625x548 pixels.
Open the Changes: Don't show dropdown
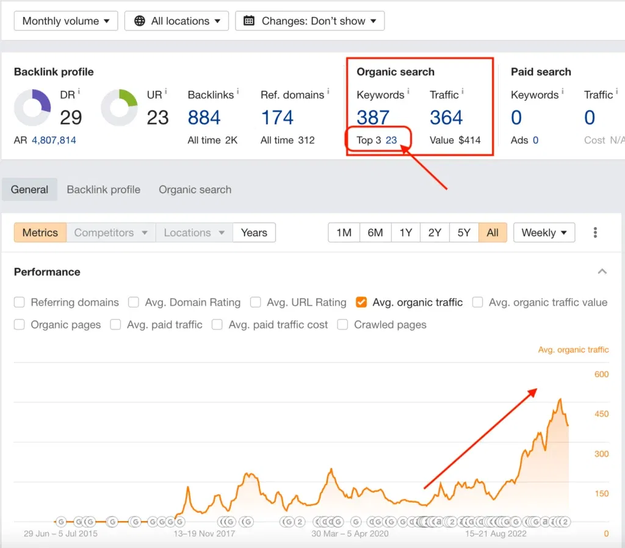pos(309,21)
